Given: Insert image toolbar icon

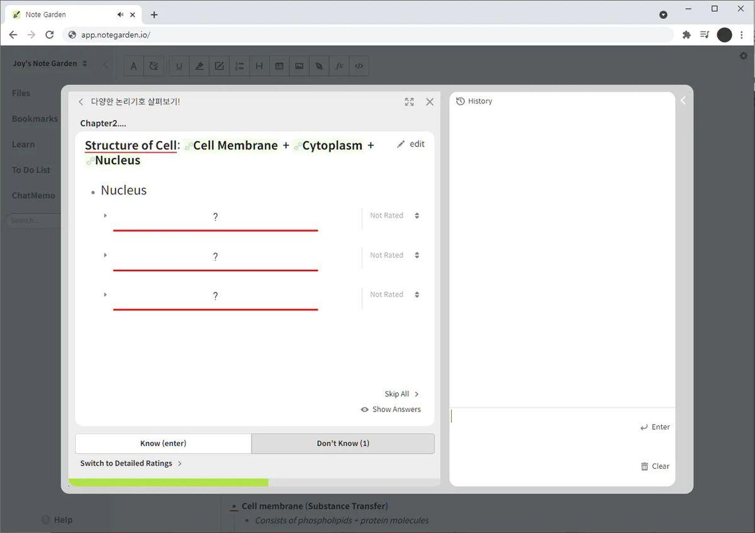Looking at the screenshot, I should pyautogui.click(x=299, y=65).
